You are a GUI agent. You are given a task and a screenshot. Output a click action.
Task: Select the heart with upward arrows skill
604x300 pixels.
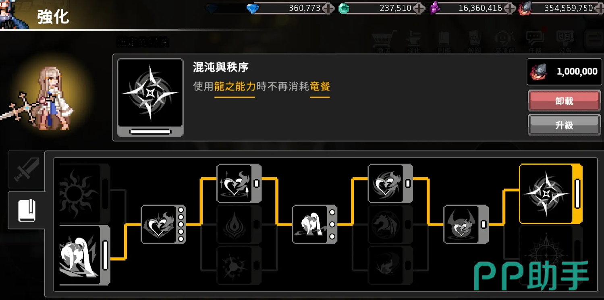click(239, 183)
